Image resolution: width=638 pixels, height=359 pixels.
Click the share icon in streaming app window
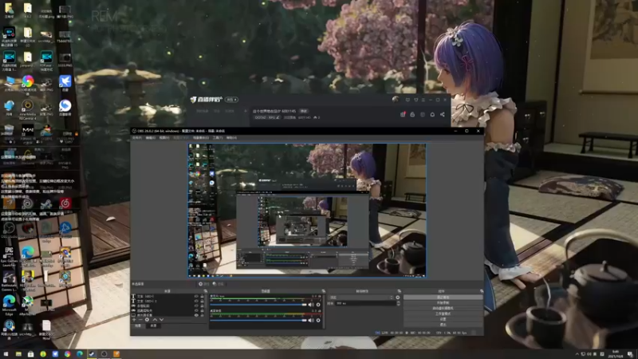coord(443,114)
